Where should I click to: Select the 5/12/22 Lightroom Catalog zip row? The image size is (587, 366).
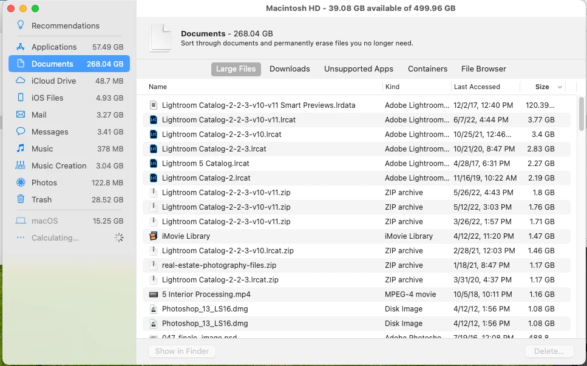[356, 207]
